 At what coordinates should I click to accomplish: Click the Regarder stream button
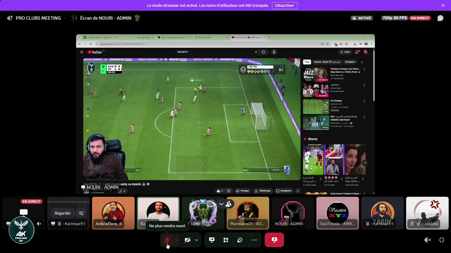coord(63,213)
